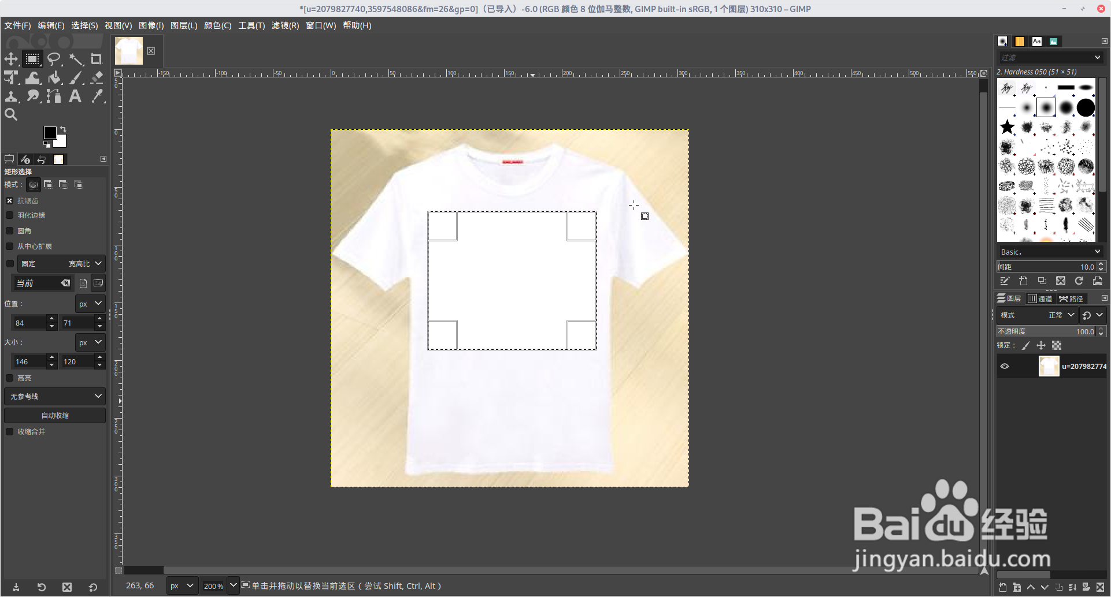Select the Eraser tool

coord(97,77)
